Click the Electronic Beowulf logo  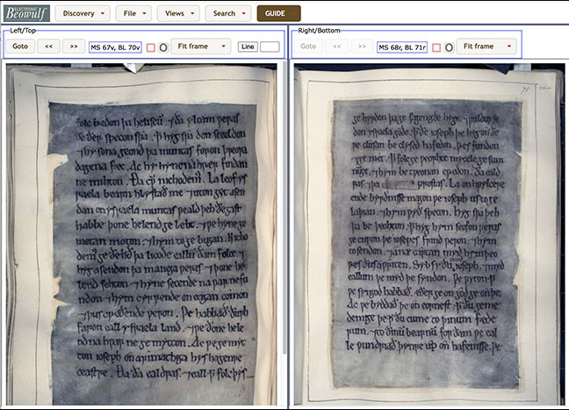26,13
